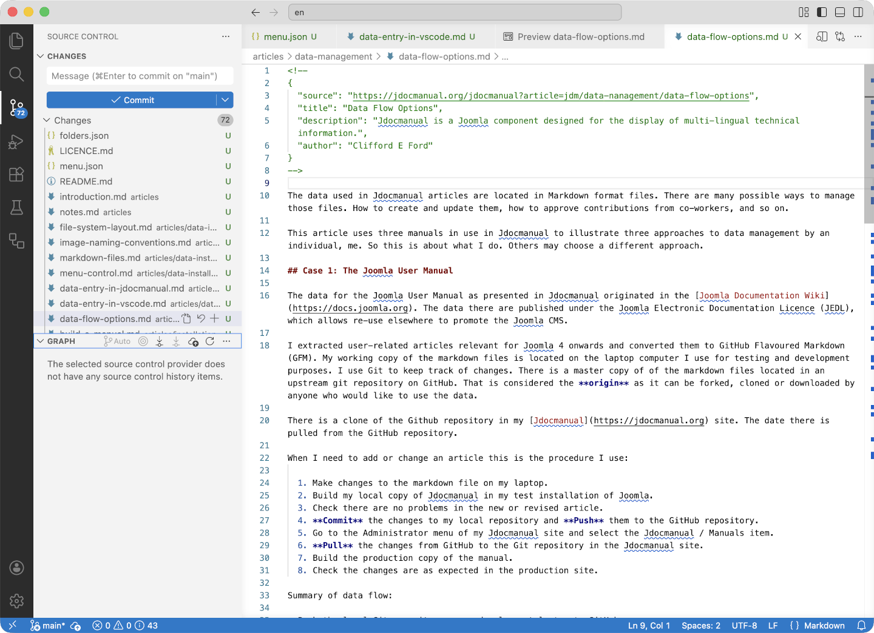Image resolution: width=874 pixels, height=633 pixels.
Task: Focus the commit message input
Action: 140,76
